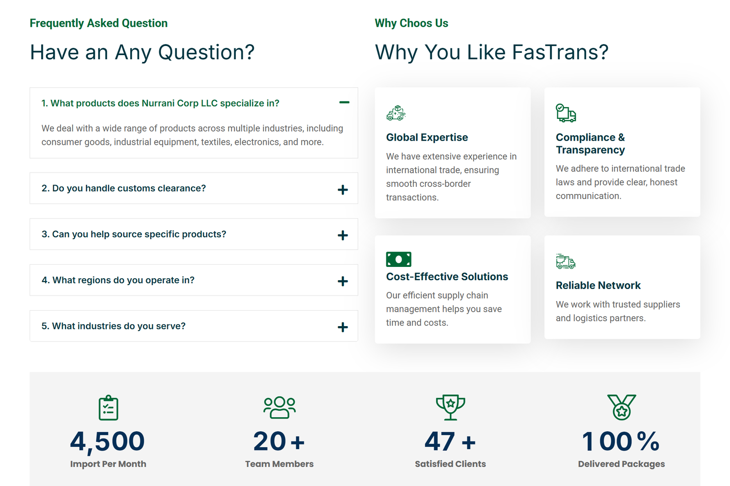The height and width of the screenshot is (486, 730).
Task: Open the "Do you handle customs clearance?" question
Action: tap(124, 188)
